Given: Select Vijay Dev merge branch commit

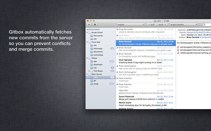Looking at the screenshot, I should click(146, 92).
